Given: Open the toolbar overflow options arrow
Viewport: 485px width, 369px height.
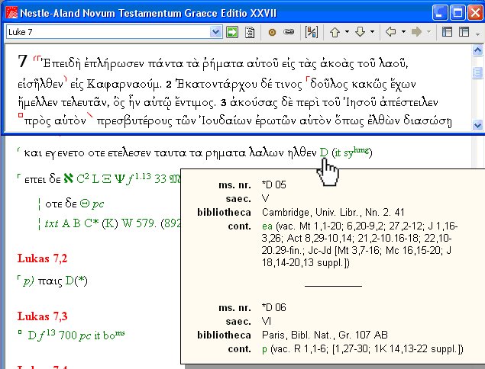Looking at the screenshot, I should tap(478, 34).
